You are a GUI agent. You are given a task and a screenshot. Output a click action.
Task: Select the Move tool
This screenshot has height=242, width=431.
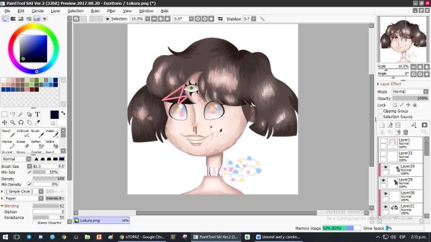tap(5, 122)
